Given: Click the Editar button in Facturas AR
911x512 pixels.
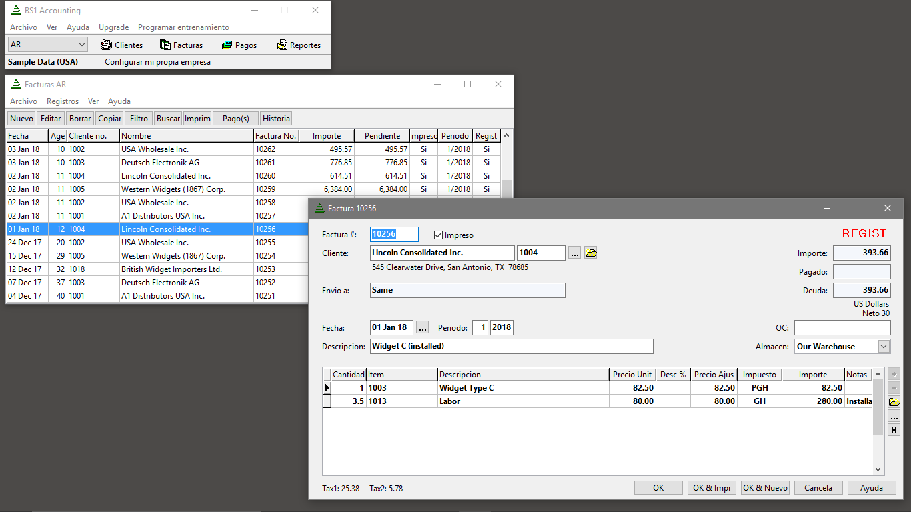Looking at the screenshot, I should [x=51, y=119].
